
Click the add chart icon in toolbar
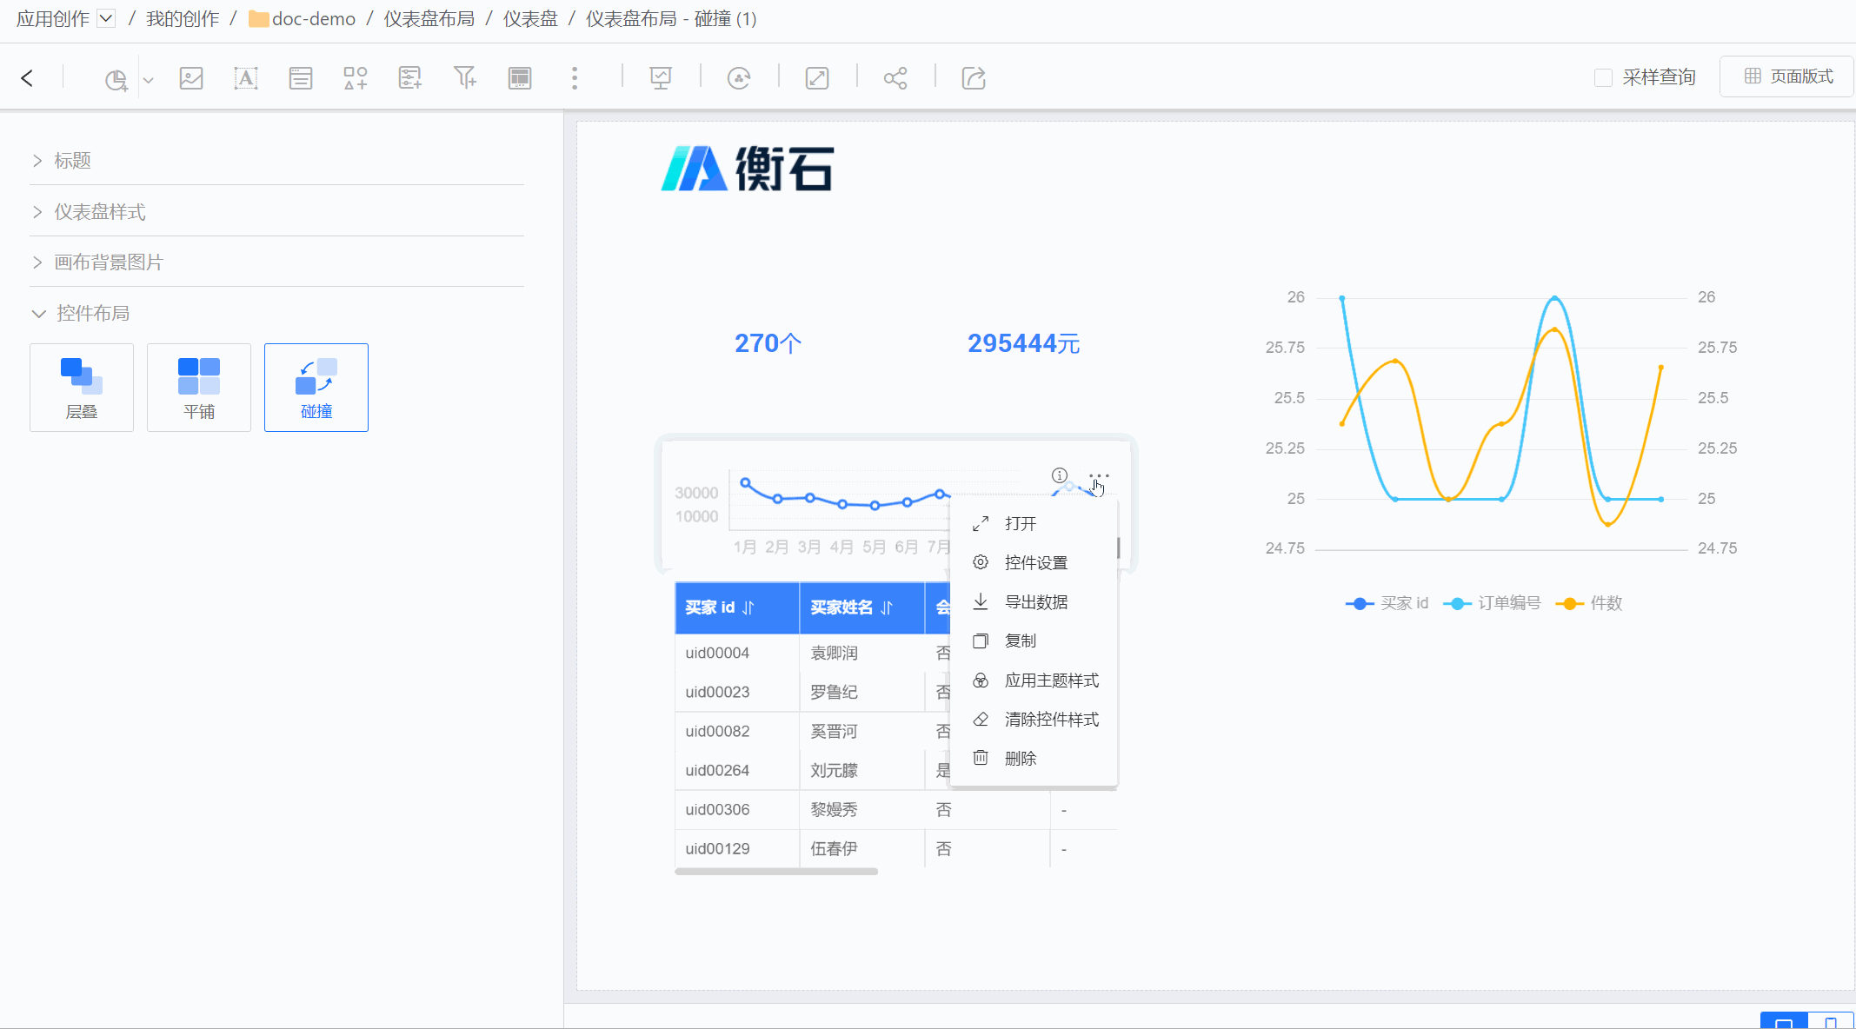coord(116,79)
